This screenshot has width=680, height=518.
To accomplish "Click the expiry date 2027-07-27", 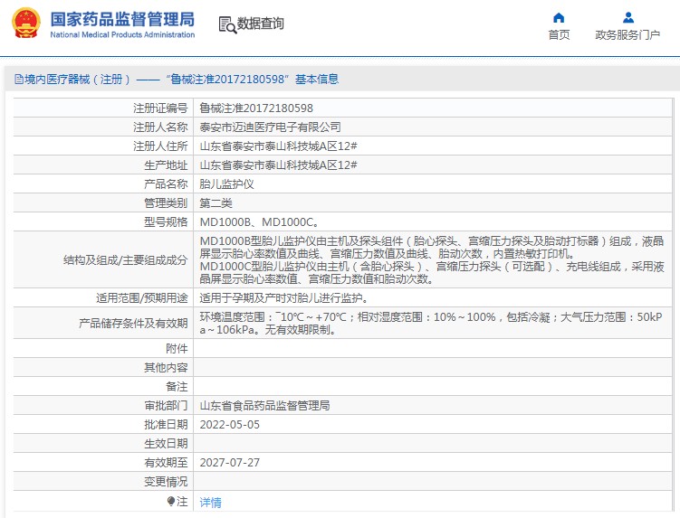I will (x=230, y=462).
